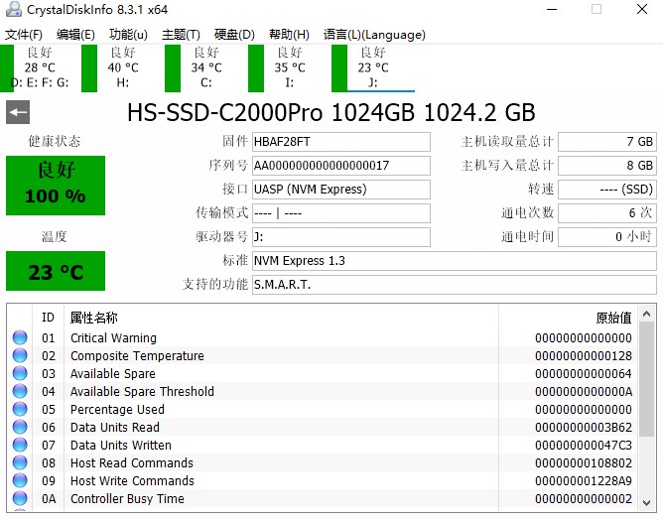Click raw value 00000000003B62
663x520 pixels.
click(584, 427)
